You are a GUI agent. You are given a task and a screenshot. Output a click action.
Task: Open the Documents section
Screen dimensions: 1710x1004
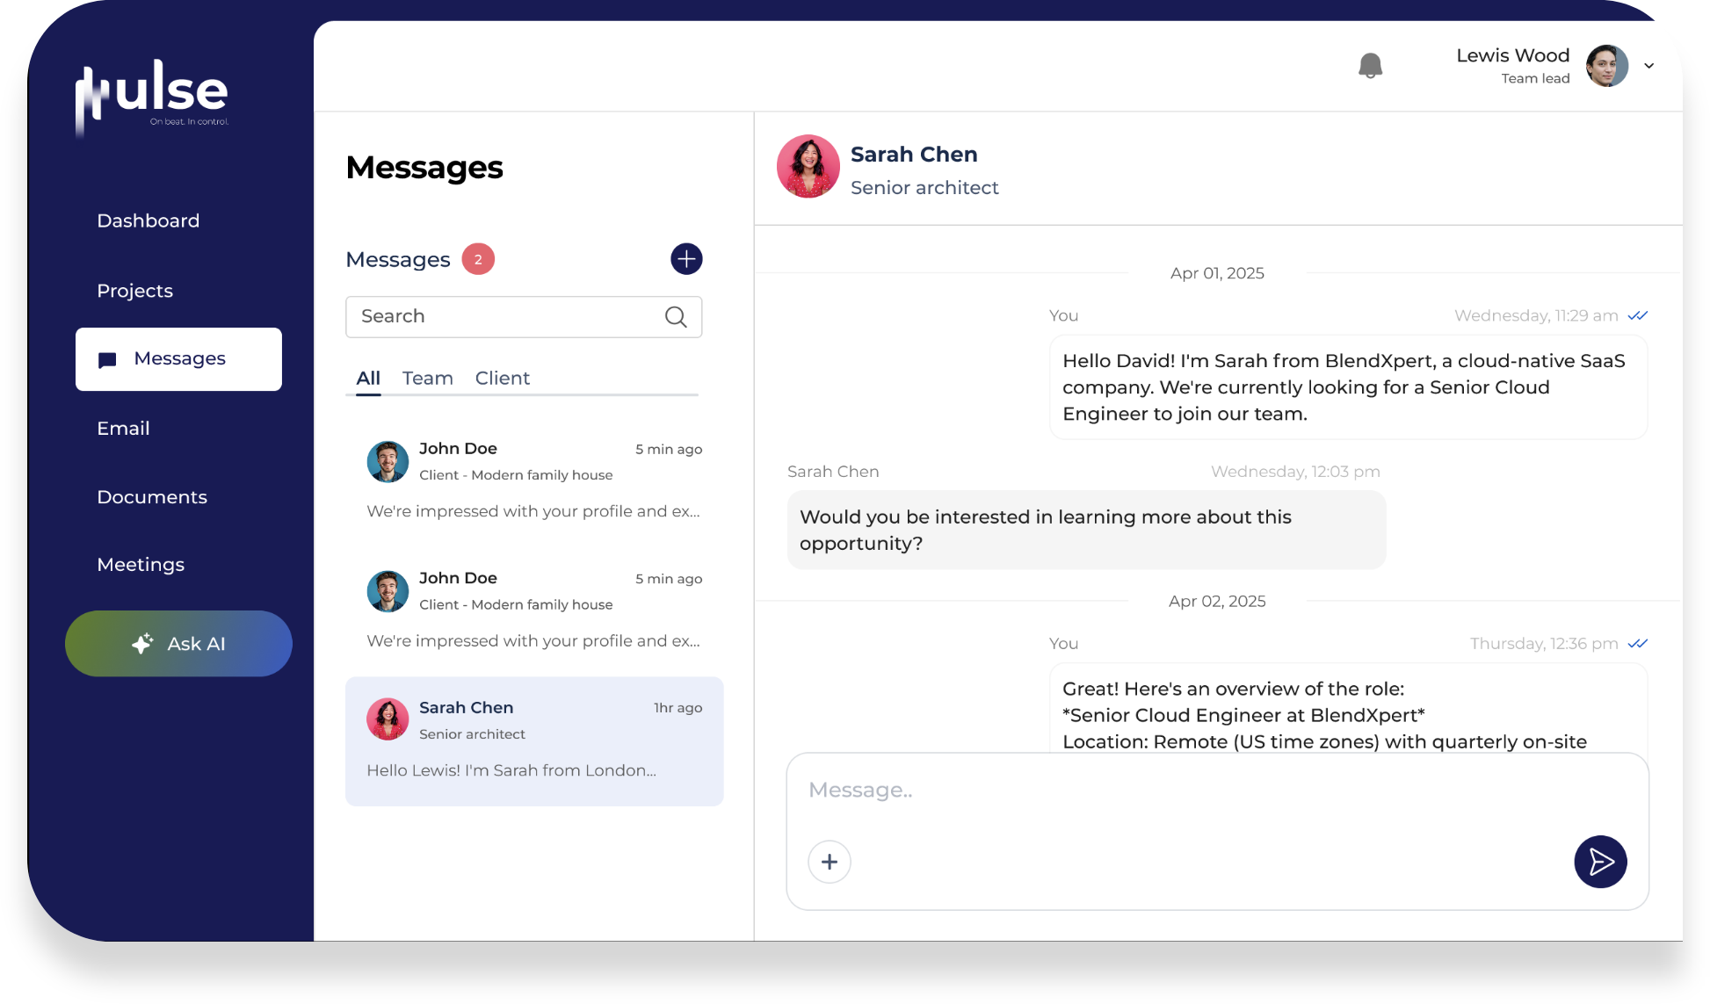tap(152, 497)
